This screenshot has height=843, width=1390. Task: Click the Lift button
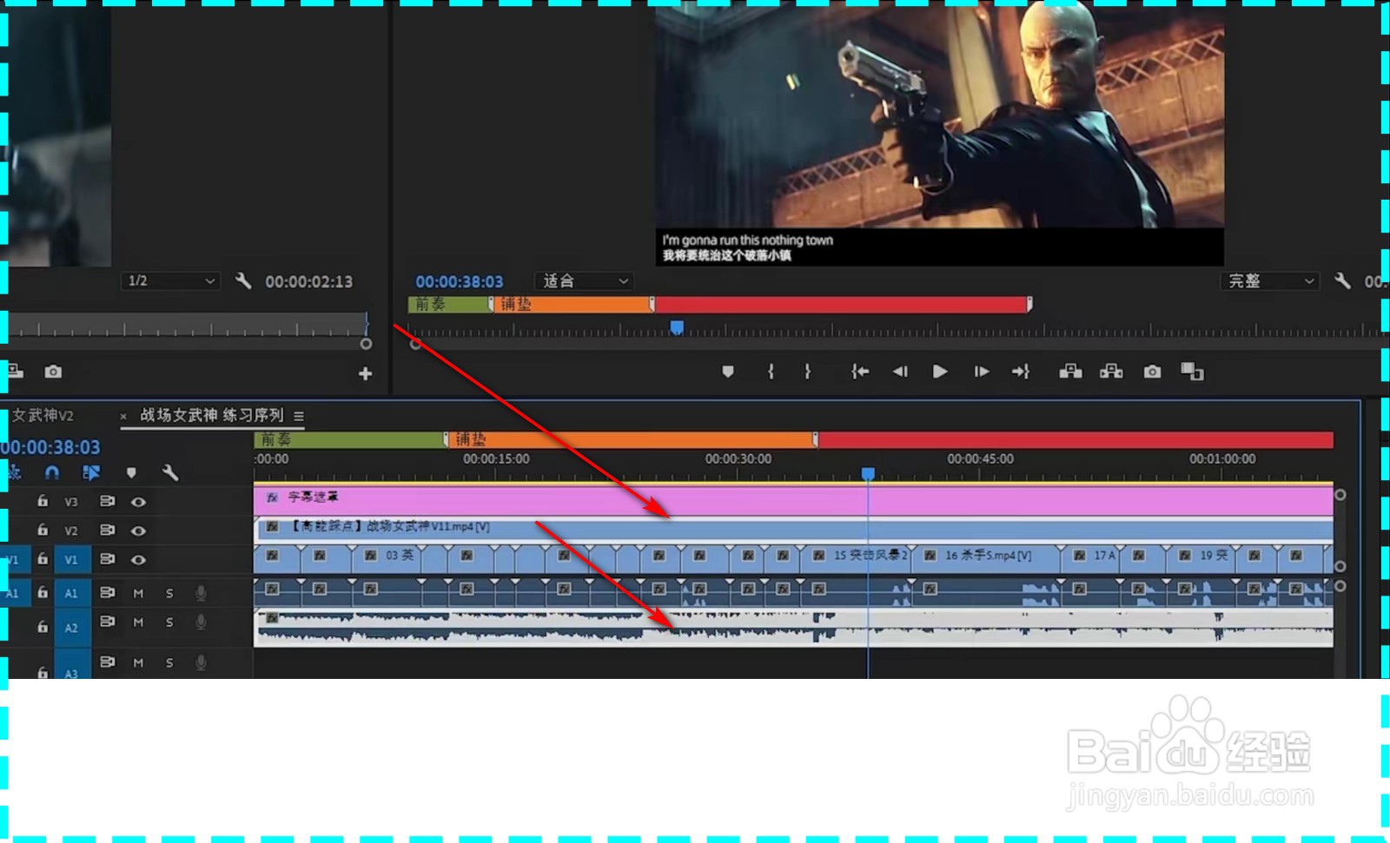click(x=1070, y=372)
